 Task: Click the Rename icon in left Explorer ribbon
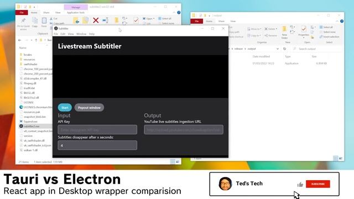tap(106, 20)
